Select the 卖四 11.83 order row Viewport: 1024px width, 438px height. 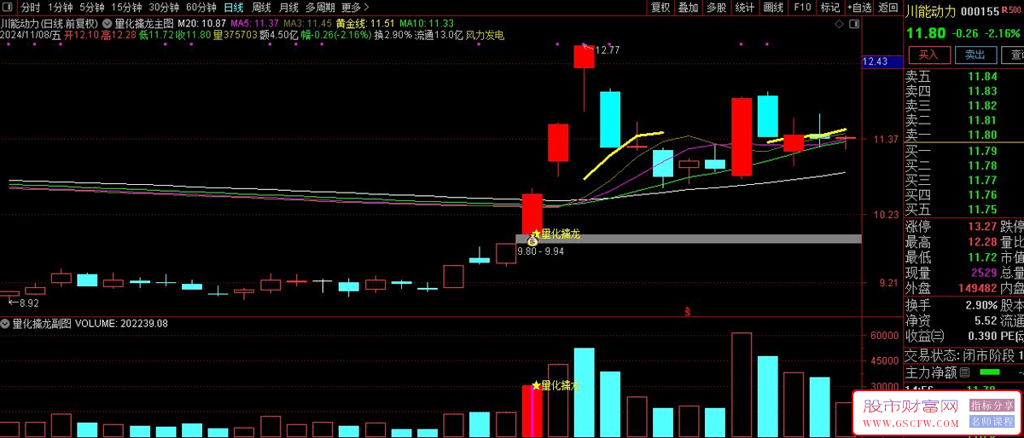click(964, 91)
